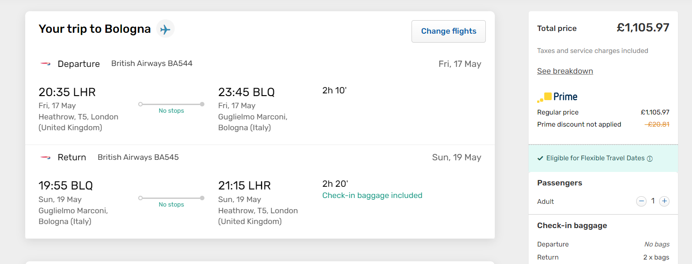Click the total price £1,105.97
Viewport: 692px width, 264px height.
point(642,28)
